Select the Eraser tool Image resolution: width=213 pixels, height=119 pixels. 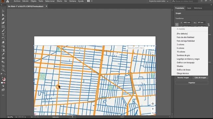3,42
